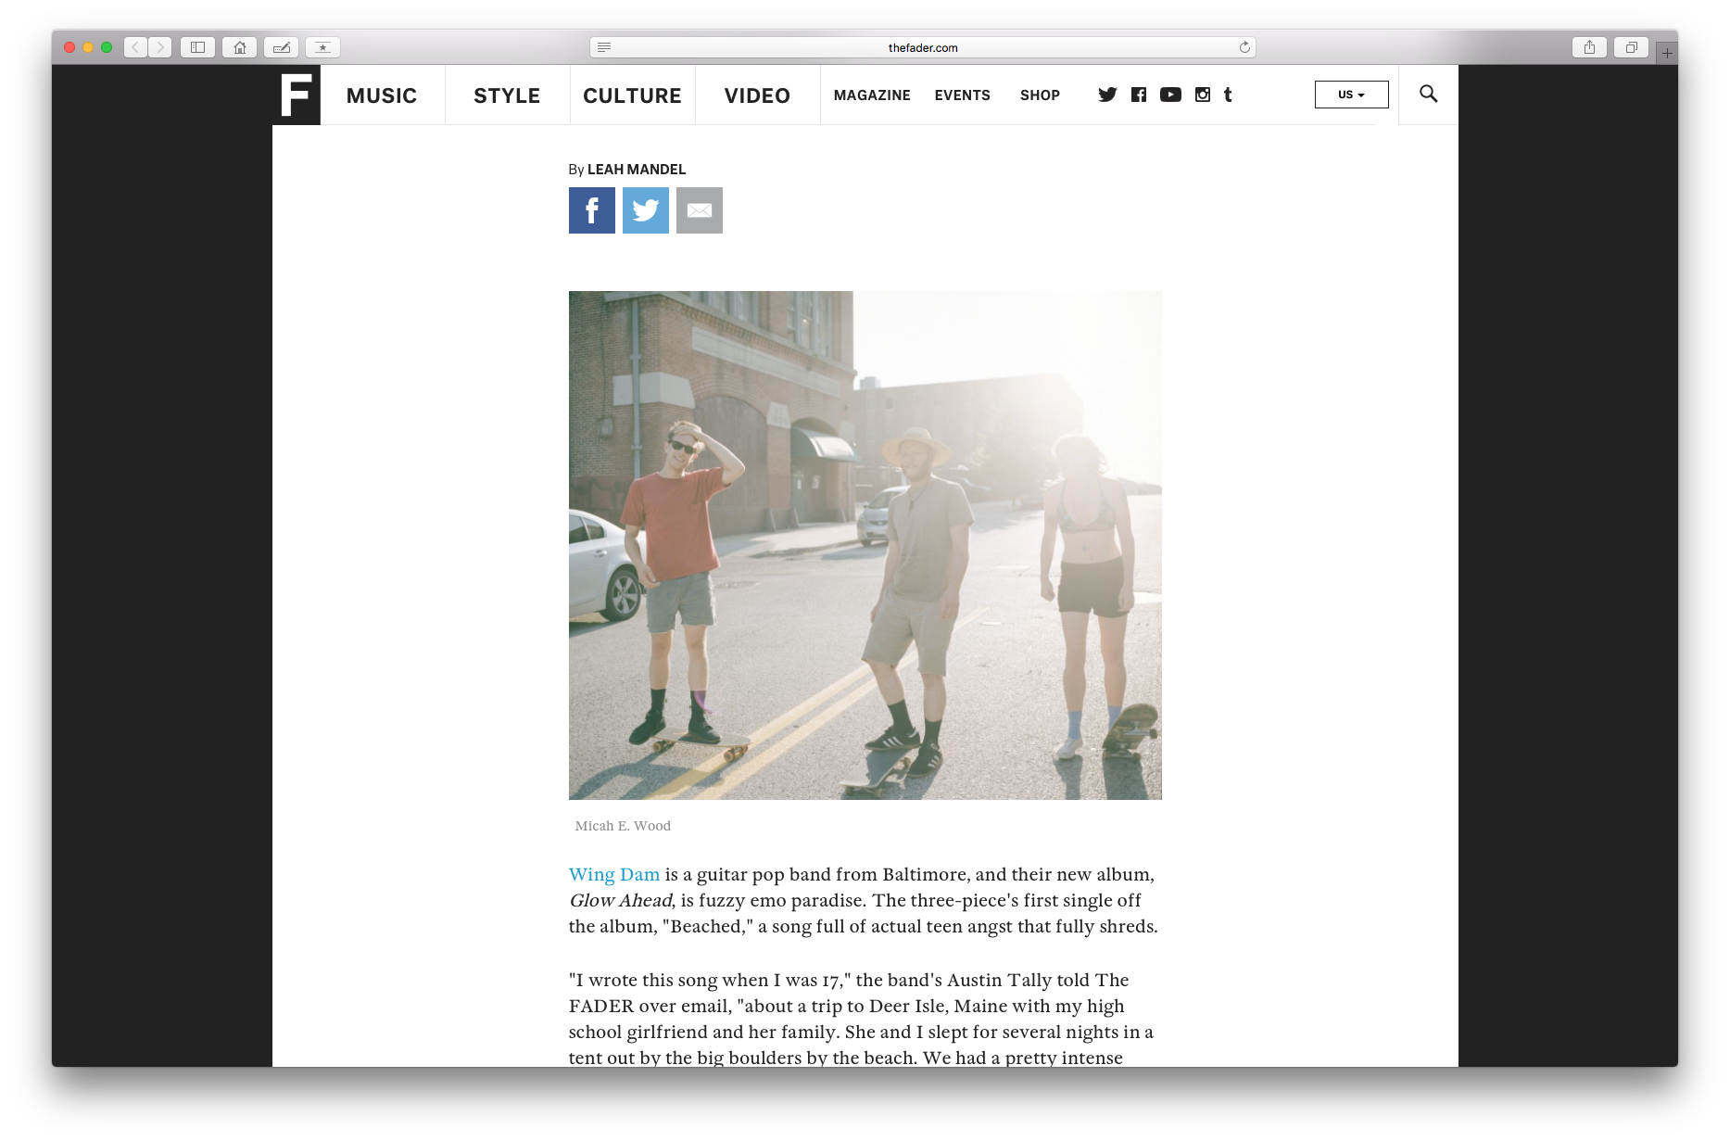Open the MUSIC section
The height and width of the screenshot is (1141, 1730).
[382, 95]
